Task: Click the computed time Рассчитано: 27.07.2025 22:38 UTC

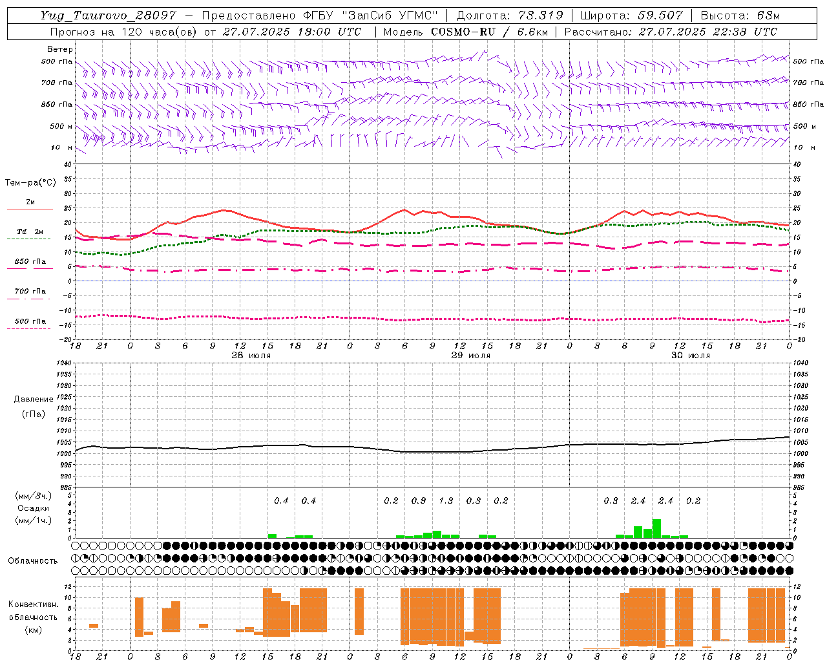Action: click(671, 31)
